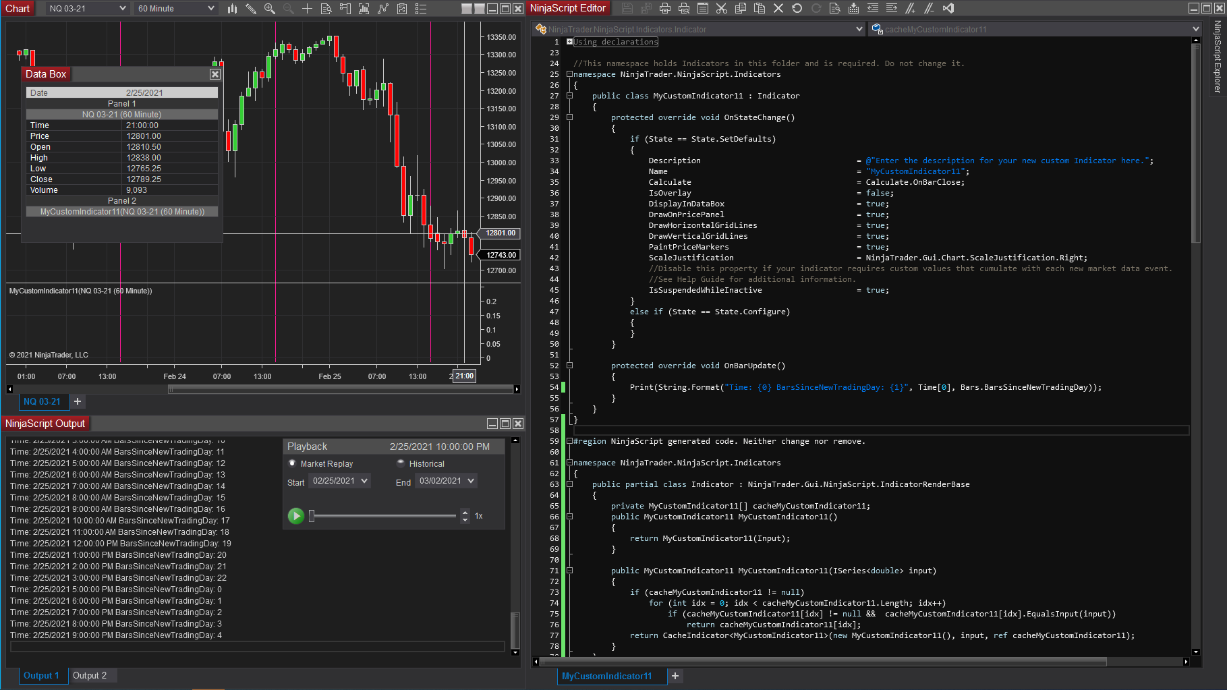The width and height of the screenshot is (1227, 690).
Task: Open script in Visual Studio icon
Action: point(948,9)
